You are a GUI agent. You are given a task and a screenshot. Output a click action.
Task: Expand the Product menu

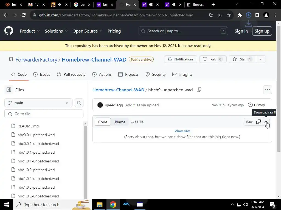click(x=30, y=31)
